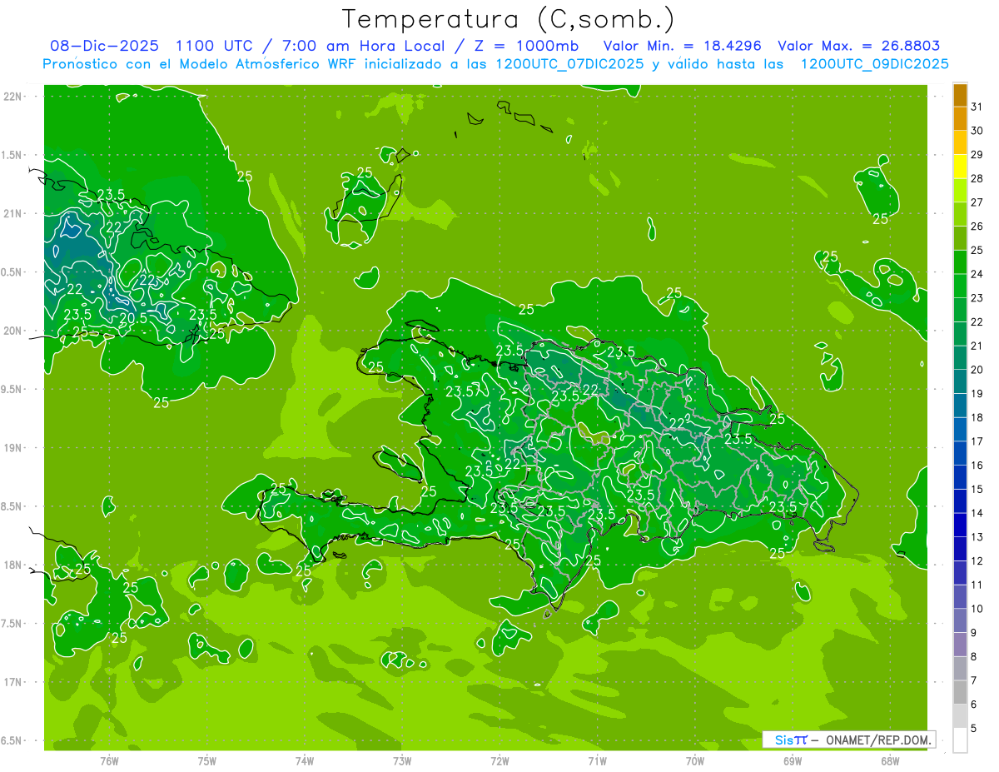999x772 pixels.
Task: Pick the orange swatch between 30 and 31
Action: pyautogui.click(x=960, y=119)
